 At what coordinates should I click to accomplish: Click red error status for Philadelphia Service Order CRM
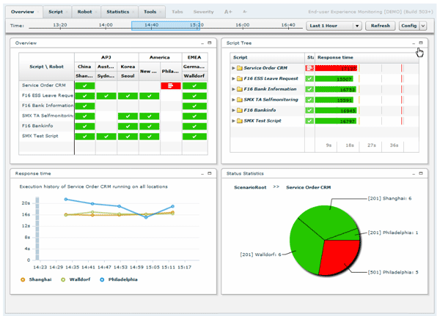[x=171, y=86]
